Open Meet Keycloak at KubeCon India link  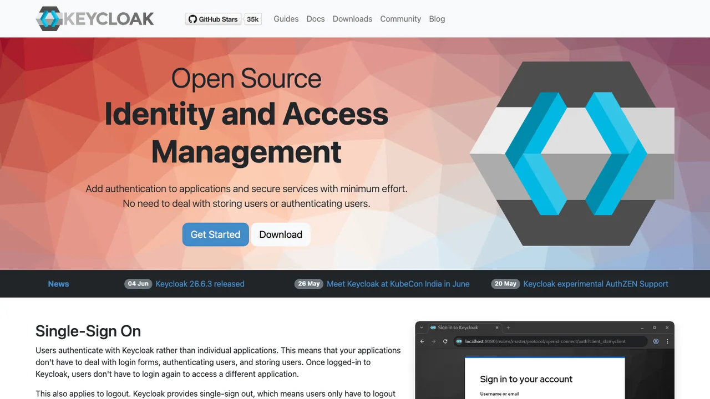tap(398, 284)
